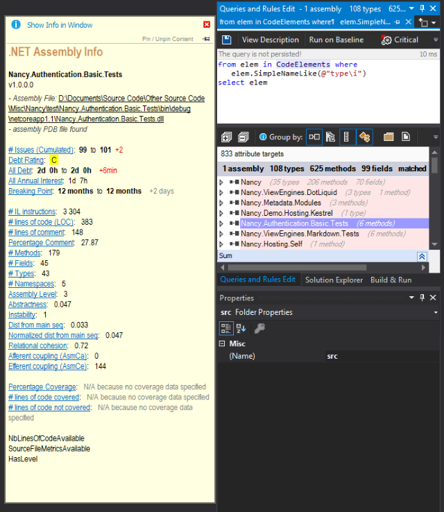This screenshot has height=512, width=444.
Task: Click the info icon next to Group by
Action: (263, 137)
